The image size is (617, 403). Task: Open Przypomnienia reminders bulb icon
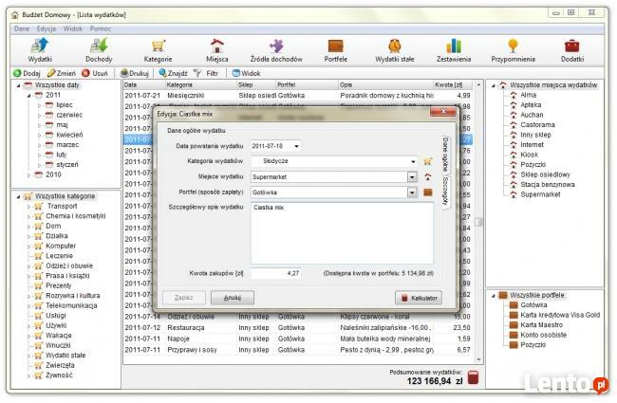click(x=513, y=49)
